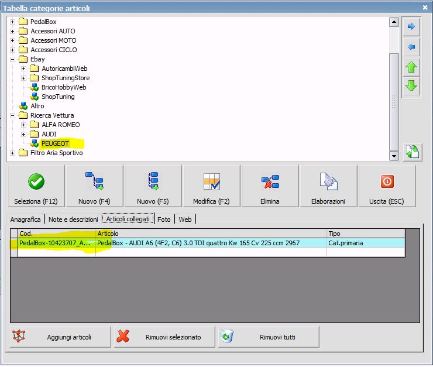Select the Ricerca Vettura label
Screen dimensions: 433x367
52,115
